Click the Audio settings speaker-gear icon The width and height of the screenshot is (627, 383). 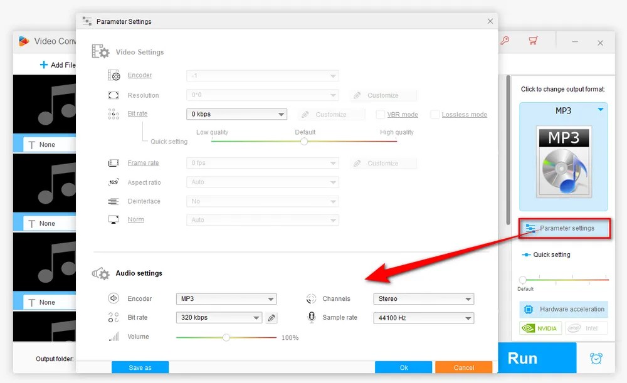pos(101,273)
